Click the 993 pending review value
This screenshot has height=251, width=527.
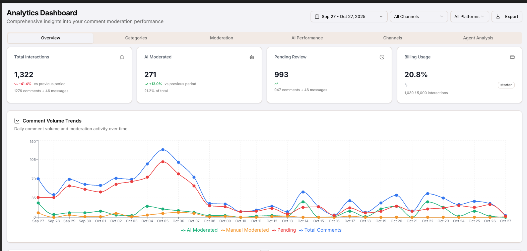(x=281, y=74)
